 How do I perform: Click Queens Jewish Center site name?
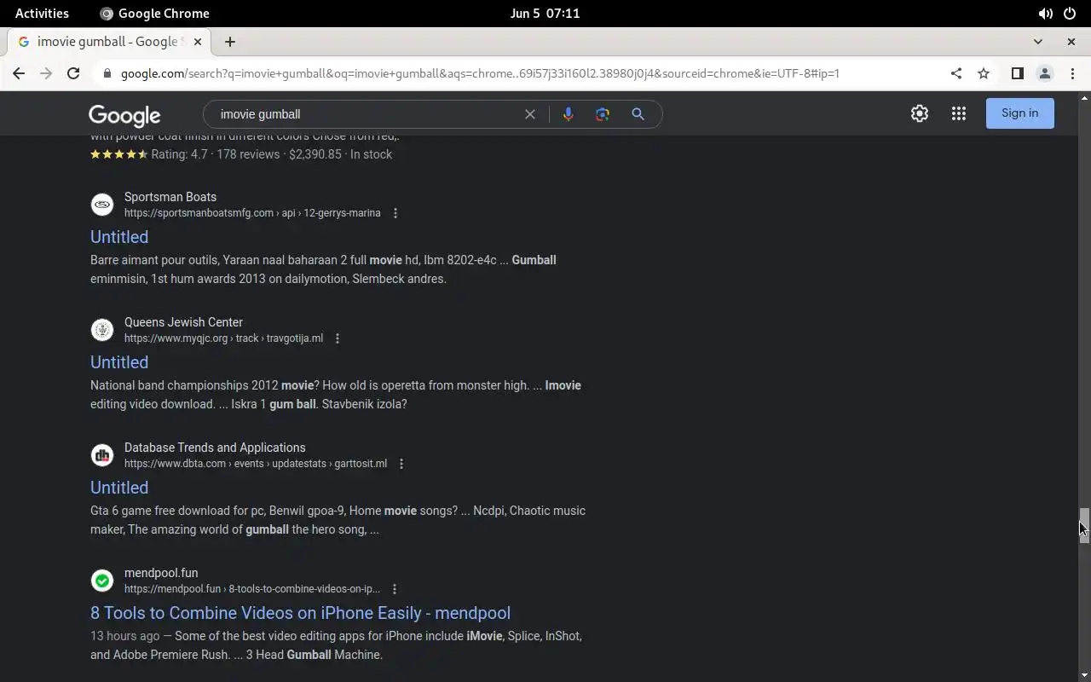click(183, 322)
